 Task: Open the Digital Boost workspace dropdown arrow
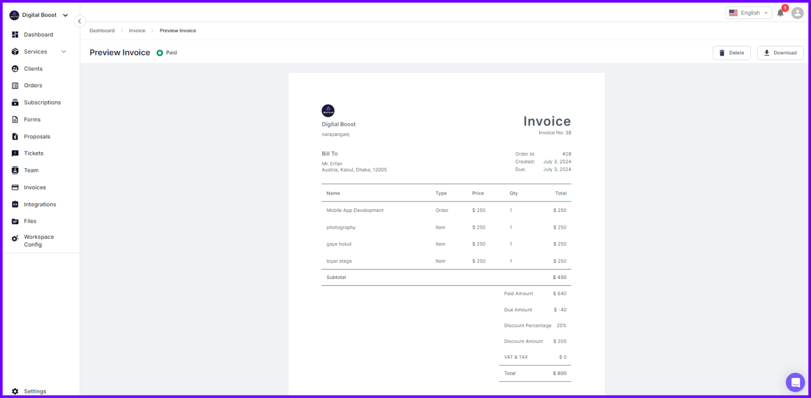(65, 15)
